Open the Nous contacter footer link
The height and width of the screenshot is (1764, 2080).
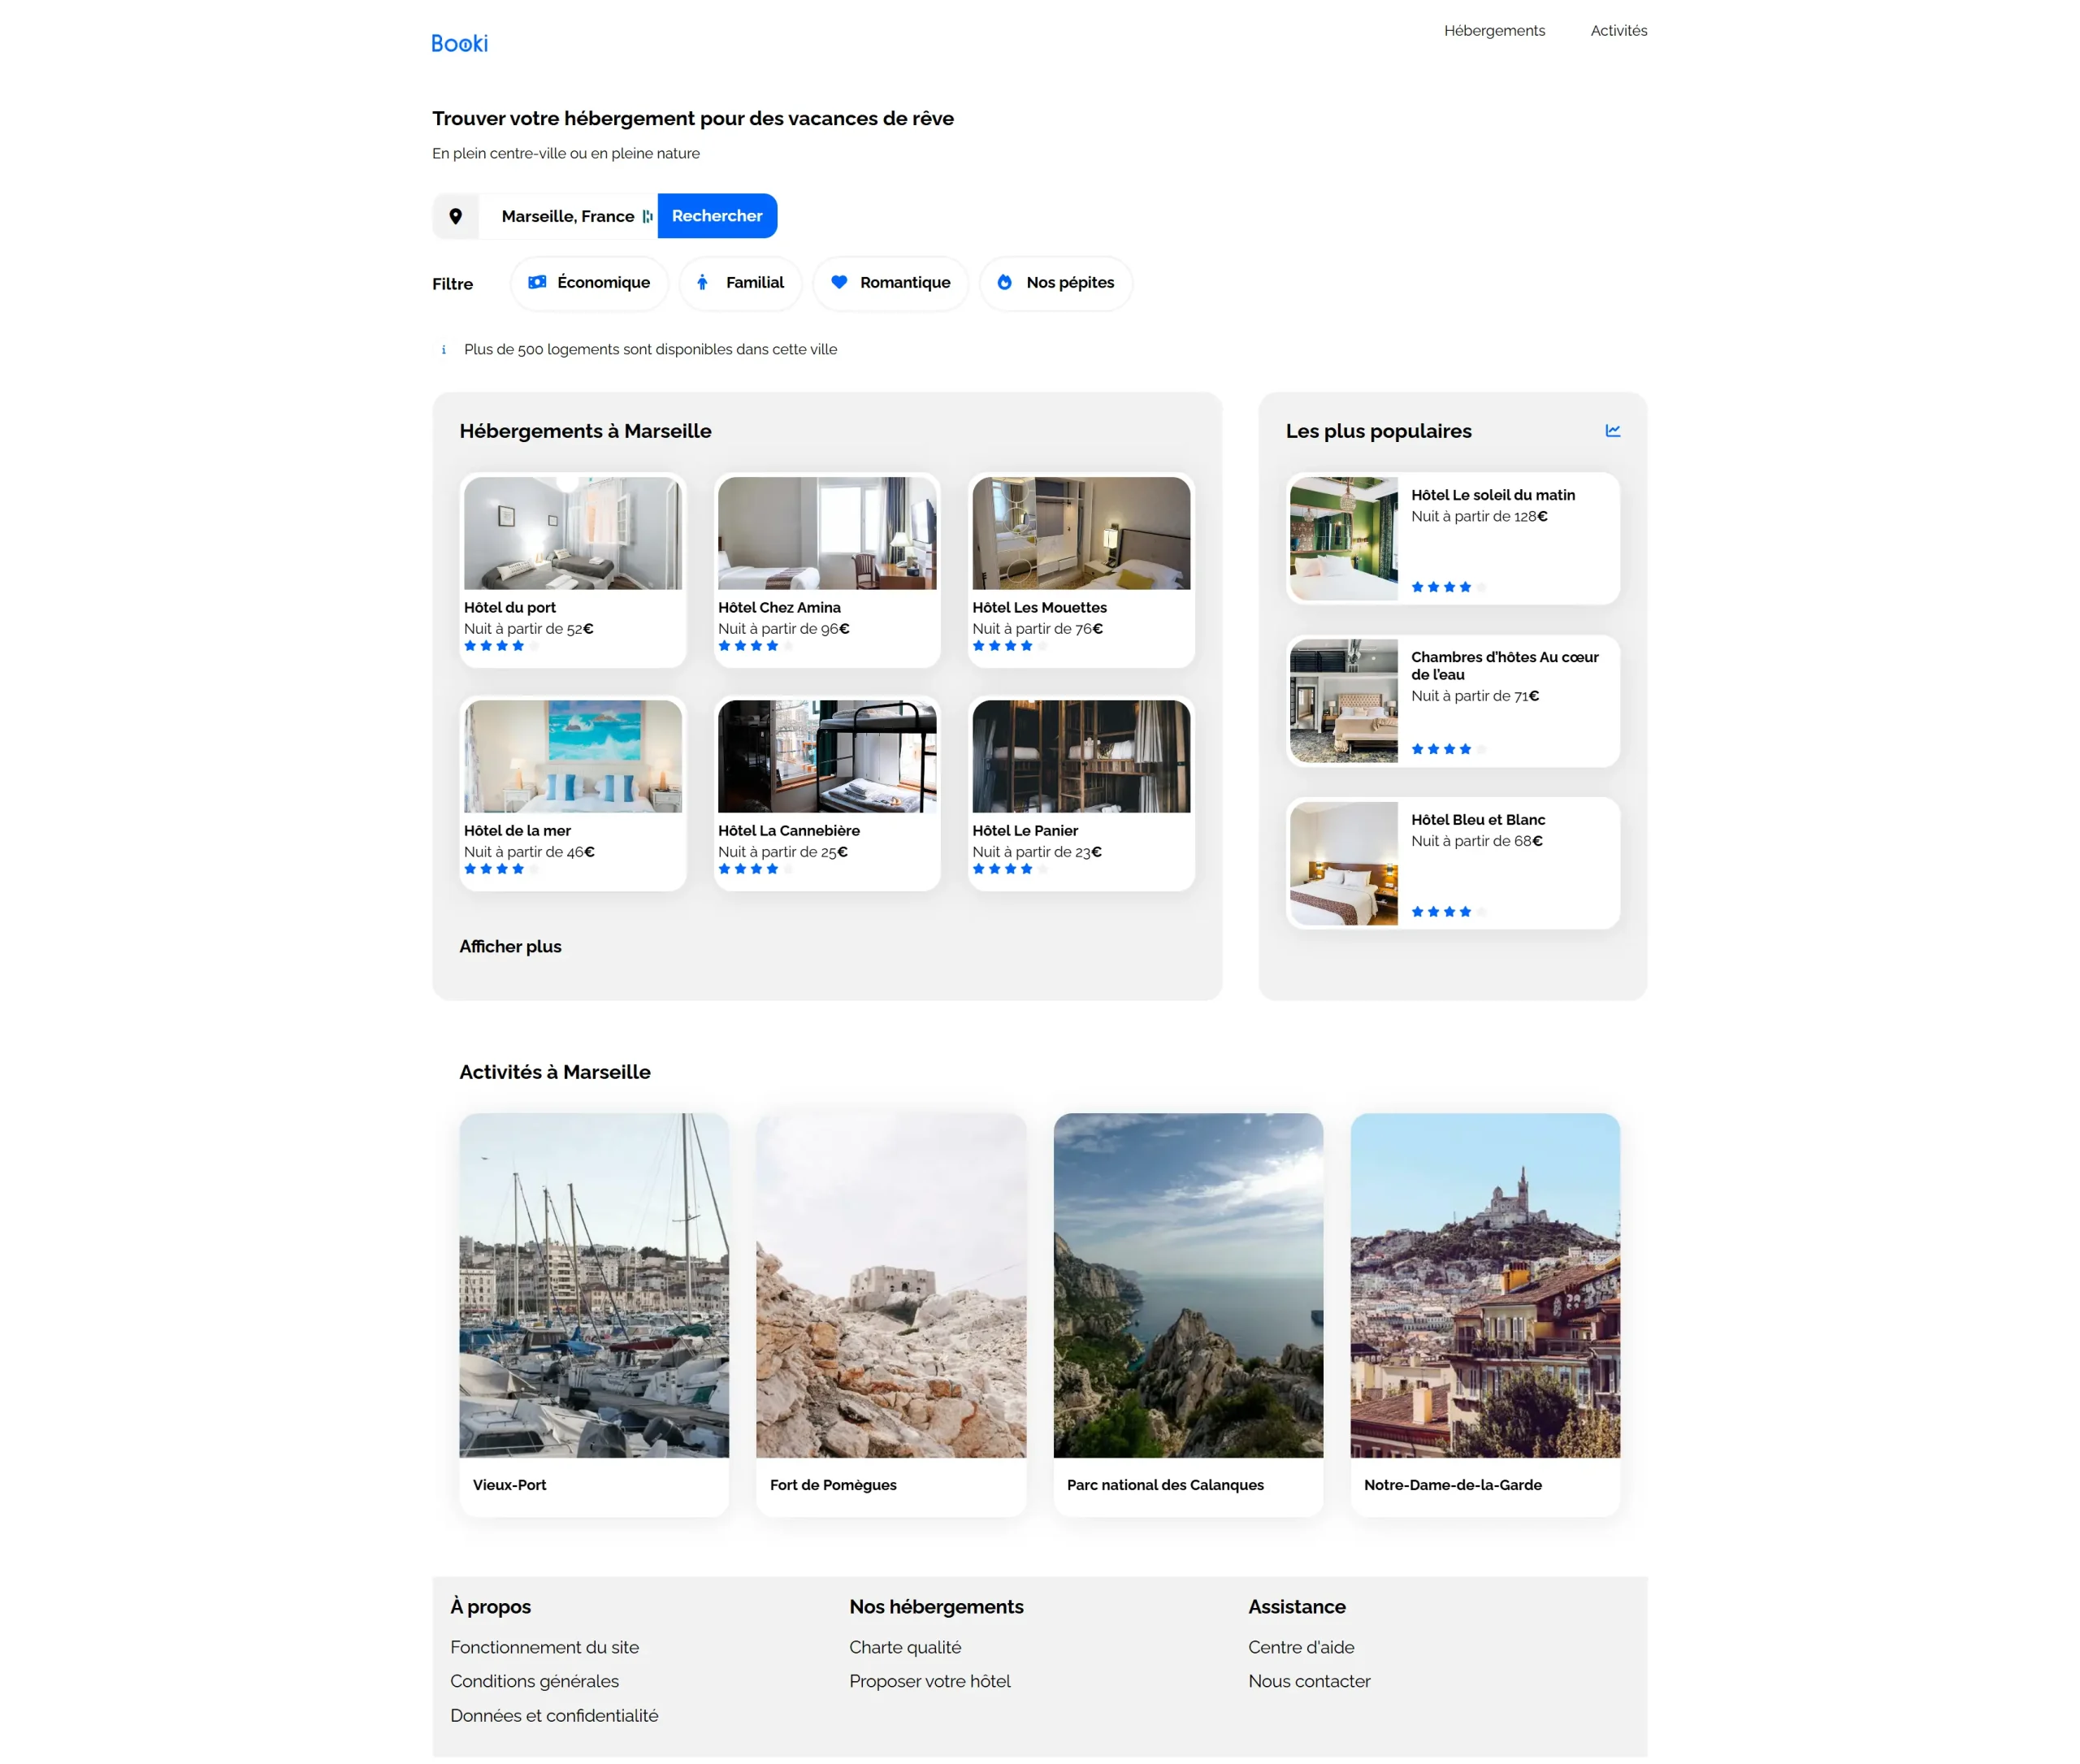pos(1308,1681)
